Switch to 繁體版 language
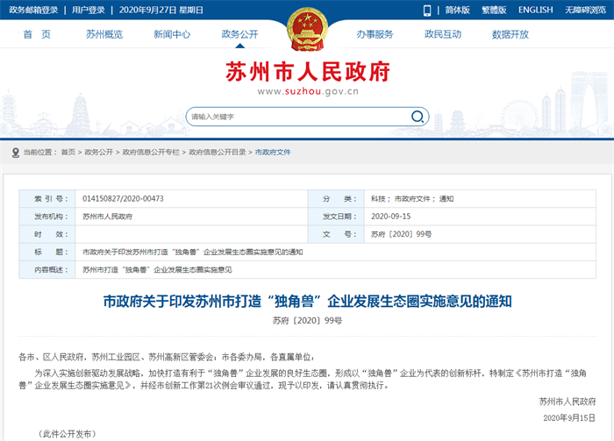Image resolution: width=614 pixels, height=441 pixels. 495,11
